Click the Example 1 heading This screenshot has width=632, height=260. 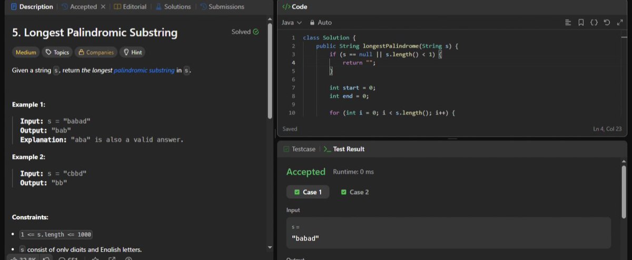coord(29,104)
